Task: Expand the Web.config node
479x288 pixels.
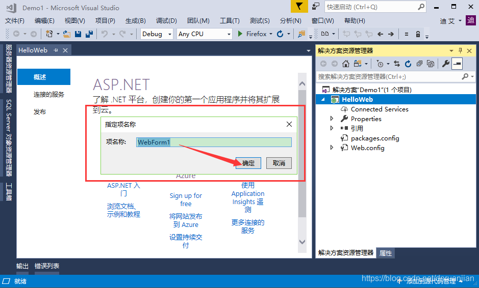Action: click(332, 148)
